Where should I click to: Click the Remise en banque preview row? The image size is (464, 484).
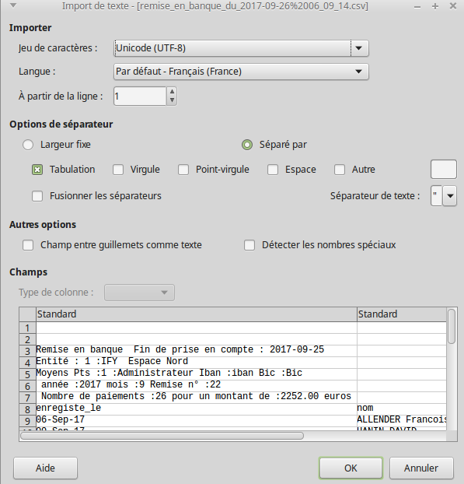[x=197, y=349]
